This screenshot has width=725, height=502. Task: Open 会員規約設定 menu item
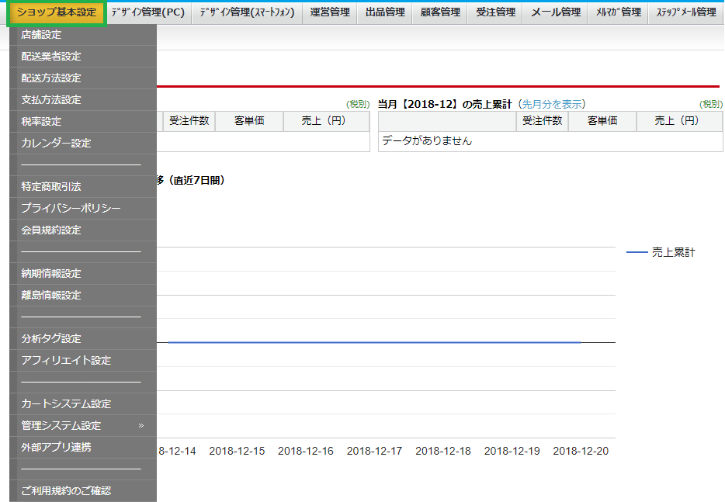(83, 230)
